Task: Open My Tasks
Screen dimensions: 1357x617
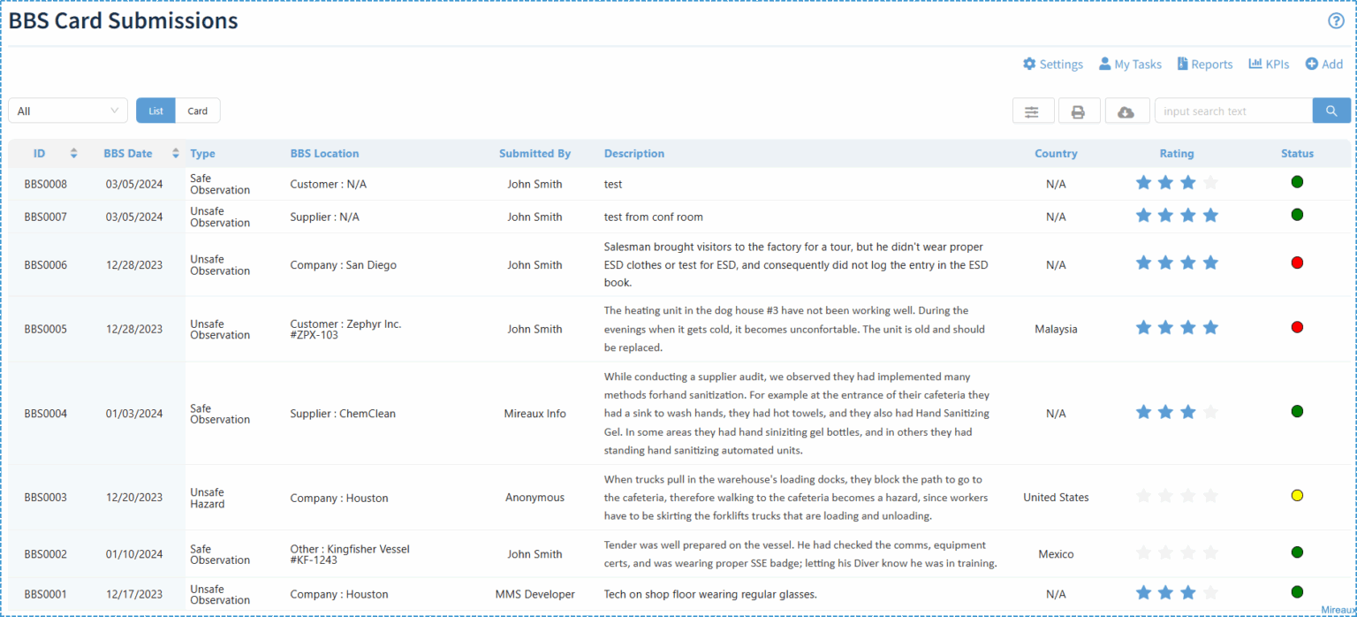Action: [1130, 65]
